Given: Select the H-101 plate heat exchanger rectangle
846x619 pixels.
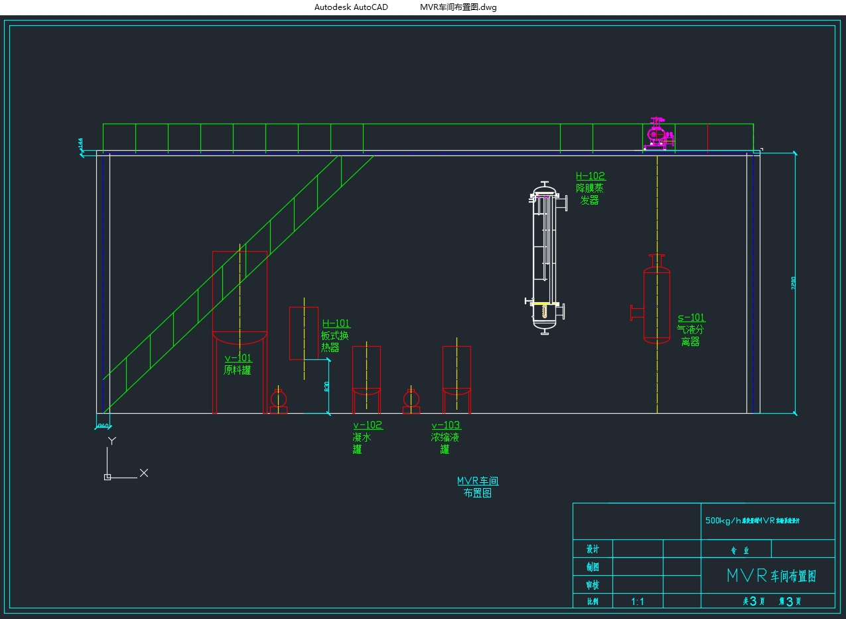Looking at the screenshot, I should 303,333.
